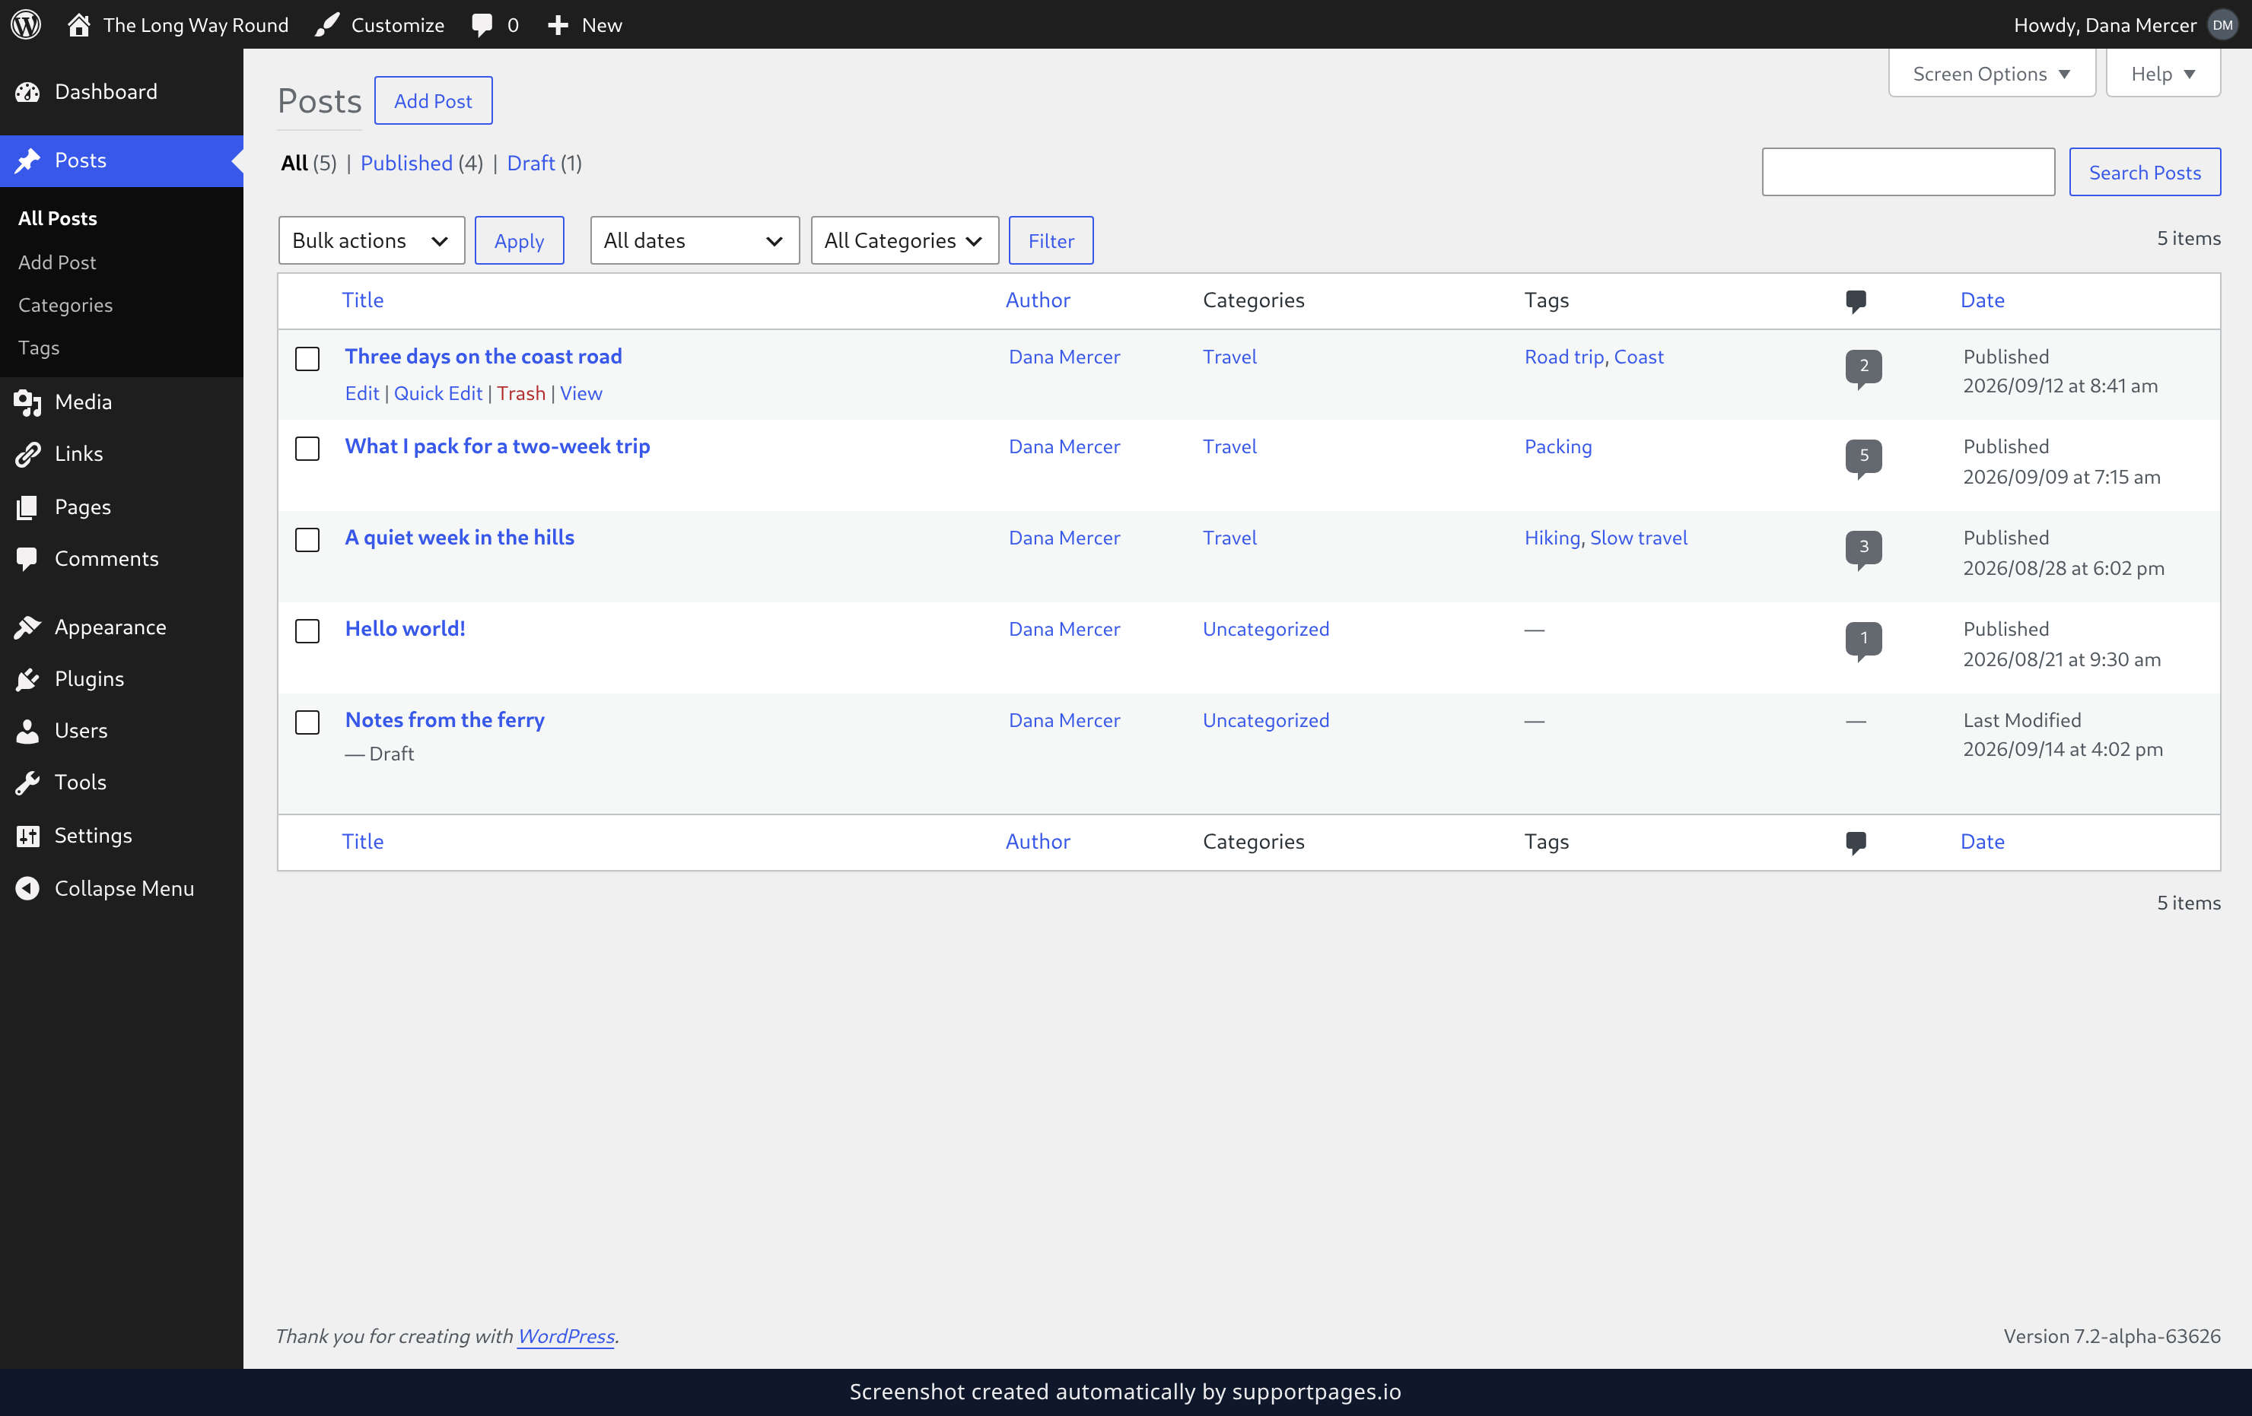Screen dimensions: 2252x1416
Task: Check the 'A quiet week in the hills' post
Action: (307, 539)
